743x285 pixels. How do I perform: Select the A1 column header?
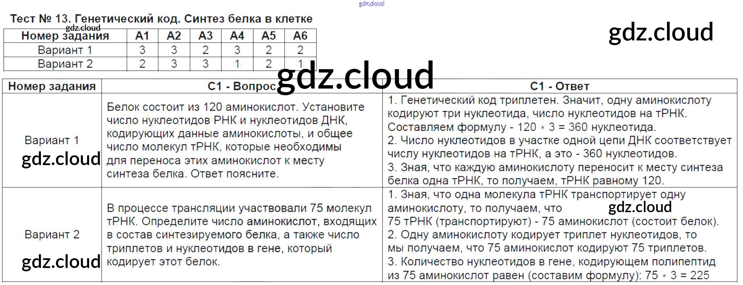tap(142, 36)
